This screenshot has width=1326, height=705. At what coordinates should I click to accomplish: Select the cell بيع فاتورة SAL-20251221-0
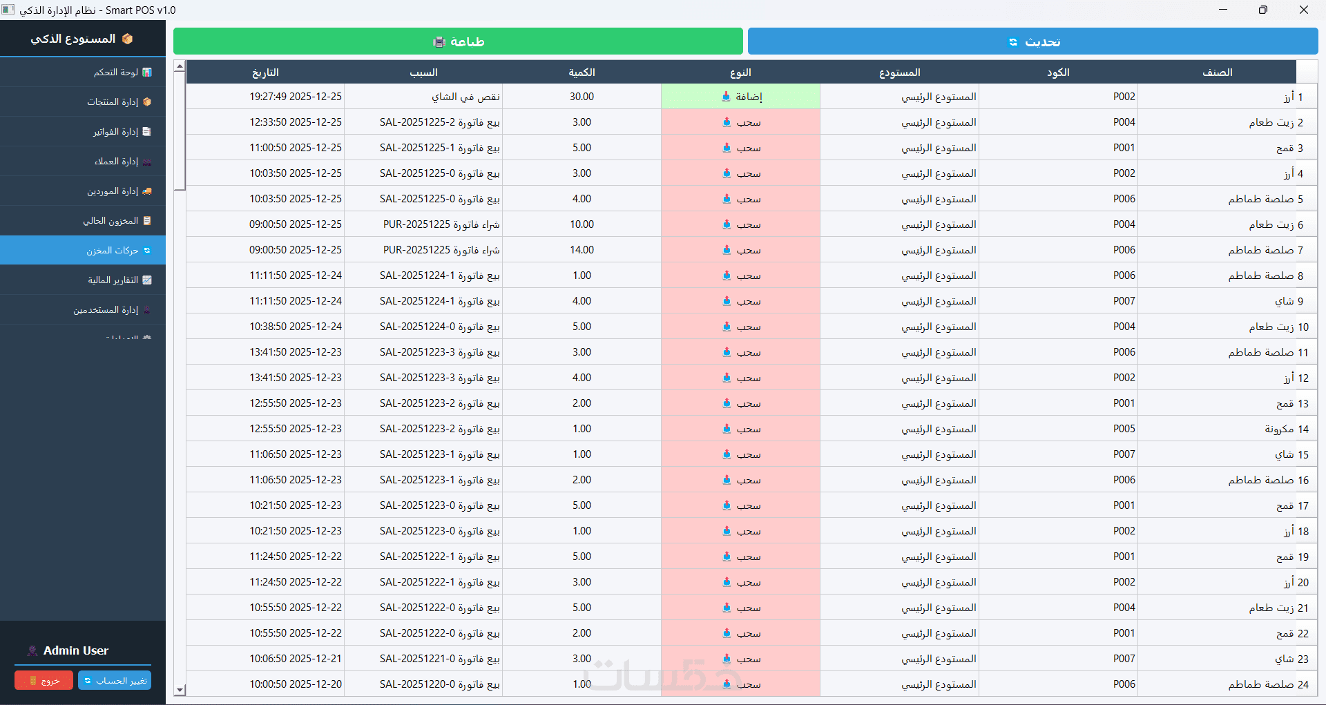tap(423, 659)
